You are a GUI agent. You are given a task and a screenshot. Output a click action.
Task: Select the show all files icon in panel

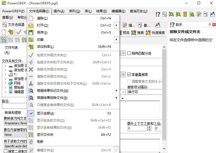(x=4, y=40)
